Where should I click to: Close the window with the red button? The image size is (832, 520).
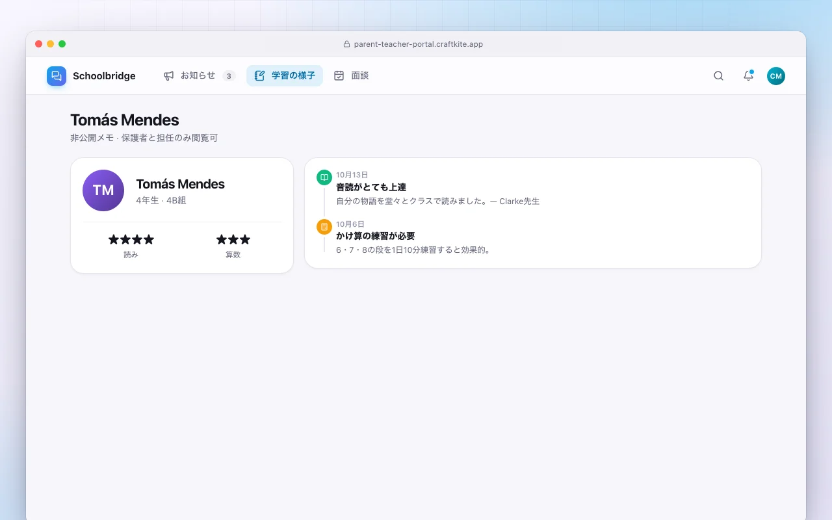(38, 44)
